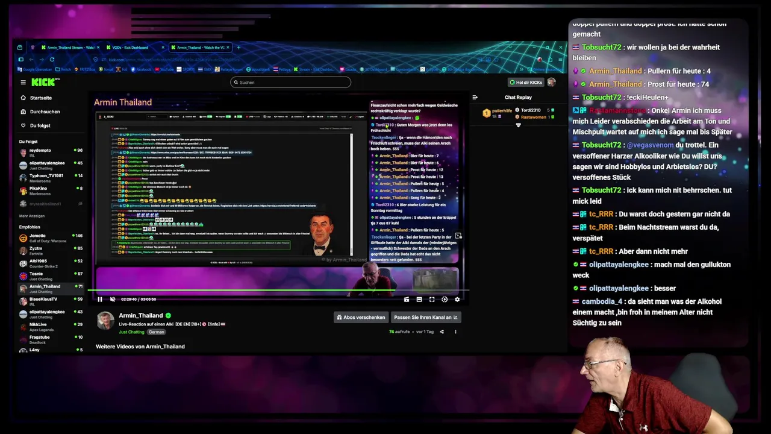
Task: Open BlaueKlausTV recommended channel
Action: [51, 301]
